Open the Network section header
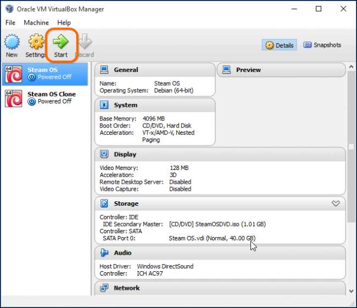The image size is (357, 308). [x=220, y=288]
